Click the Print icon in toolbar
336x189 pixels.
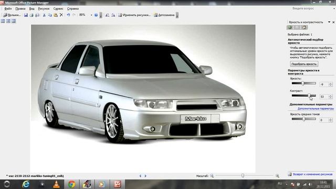coord(31,15)
